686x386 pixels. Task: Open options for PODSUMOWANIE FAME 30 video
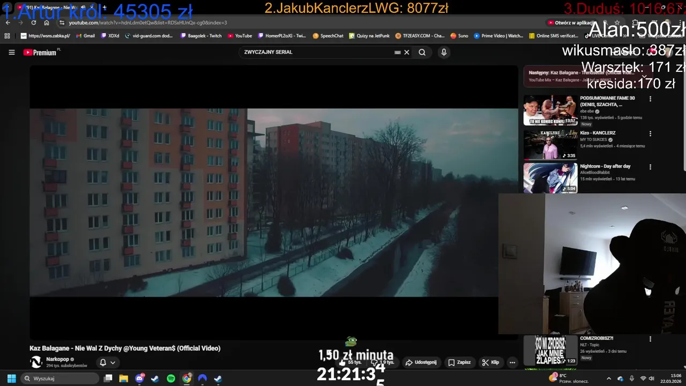[x=650, y=99]
